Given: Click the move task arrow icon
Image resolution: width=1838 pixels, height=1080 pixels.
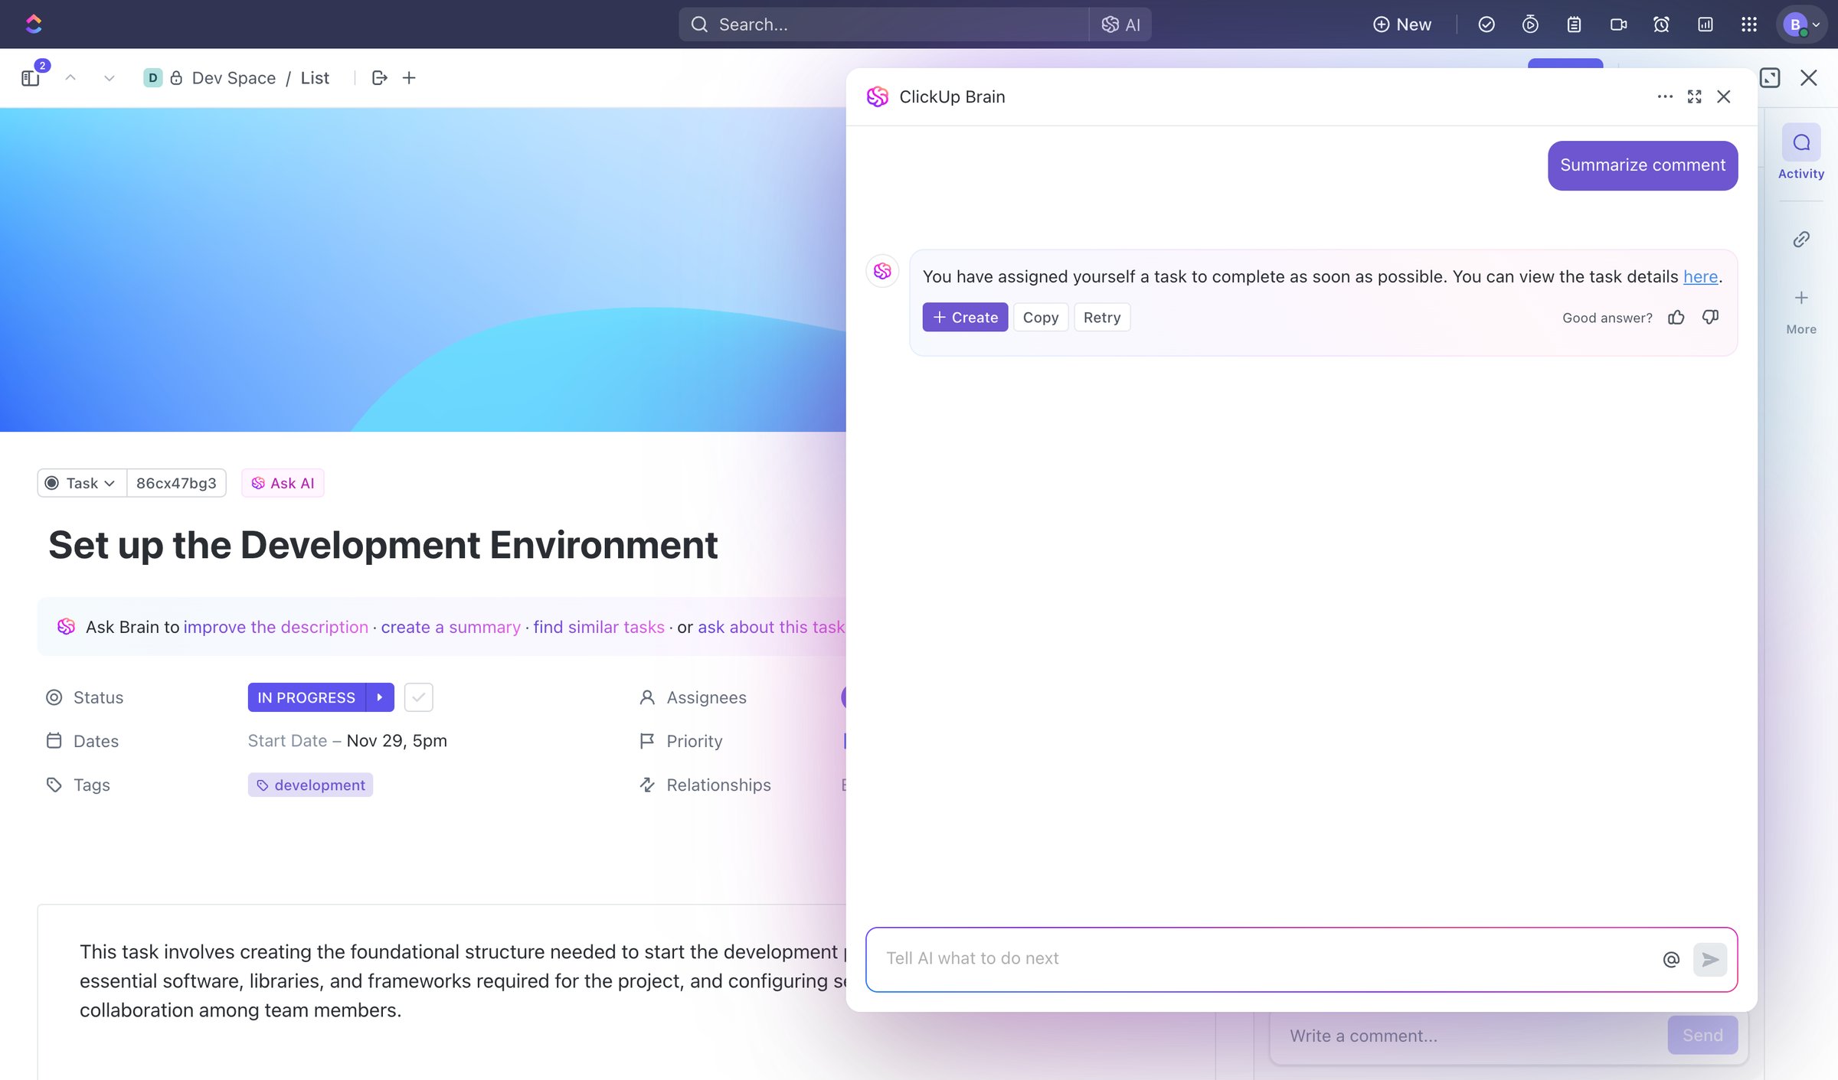Looking at the screenshot, I should click(380, 77).
